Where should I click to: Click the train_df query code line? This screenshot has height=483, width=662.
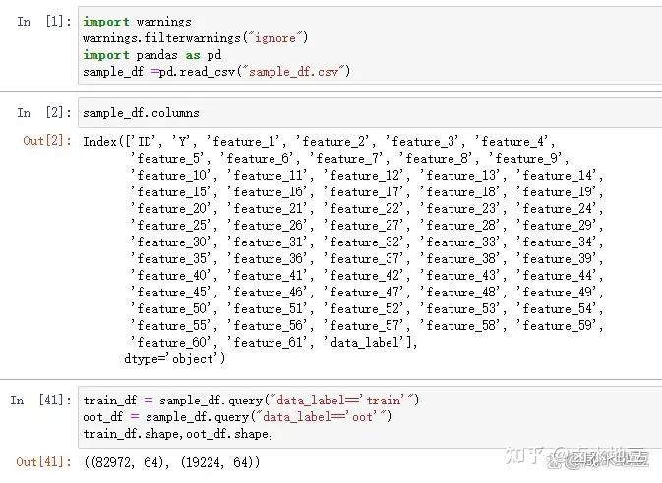(x=251, y=400)
